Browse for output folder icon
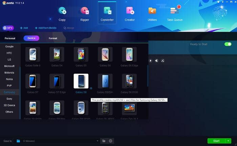The height and width of the screenshot is (146, 237). click(x=104, y=141)
